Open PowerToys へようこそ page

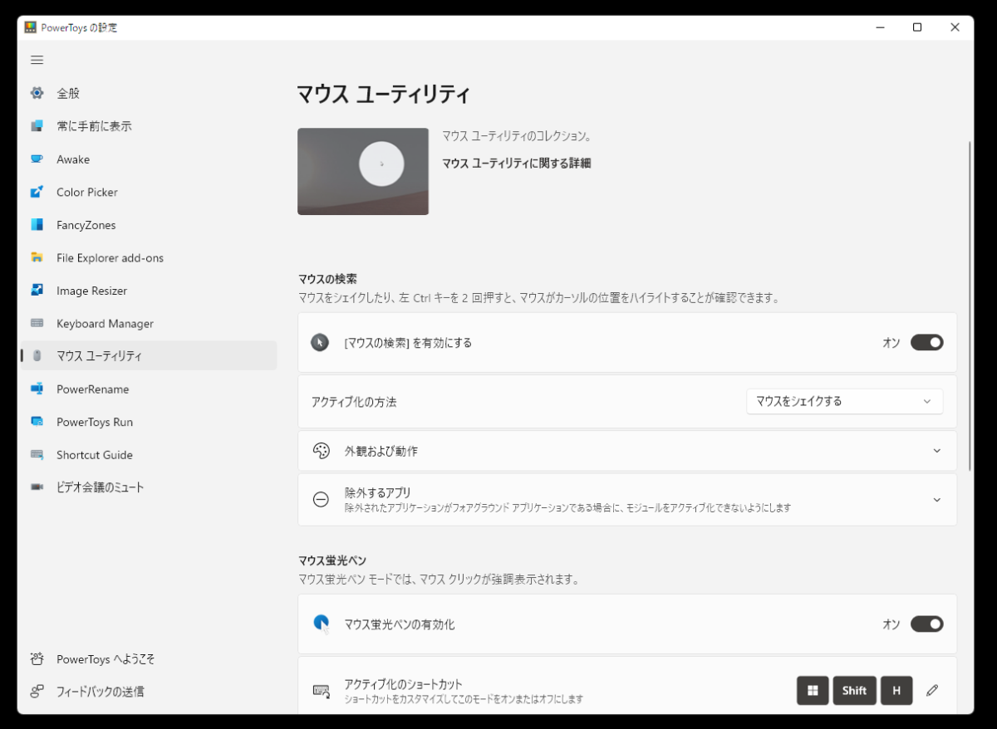click(149, 659)
